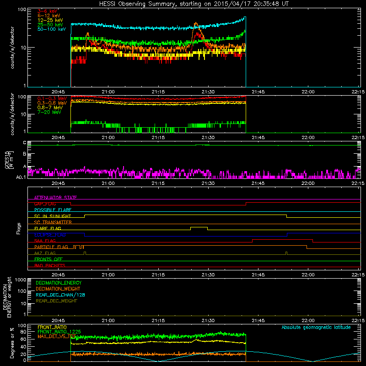Image resolution: width=366 pixels, height=366 pixels.
Task: Click the raised FLARE_FLAG pulse on its trace
Action: 199,227
